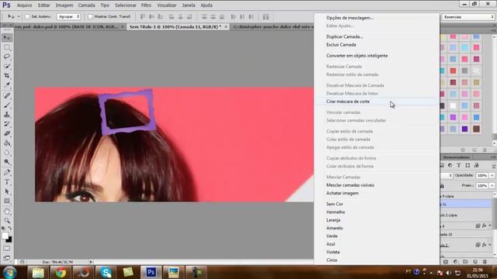The height and width of the screenshot is (279, 497).
Task: Filter layers by smart object icon
Action: pyautogui.click(x=476, y=165)
